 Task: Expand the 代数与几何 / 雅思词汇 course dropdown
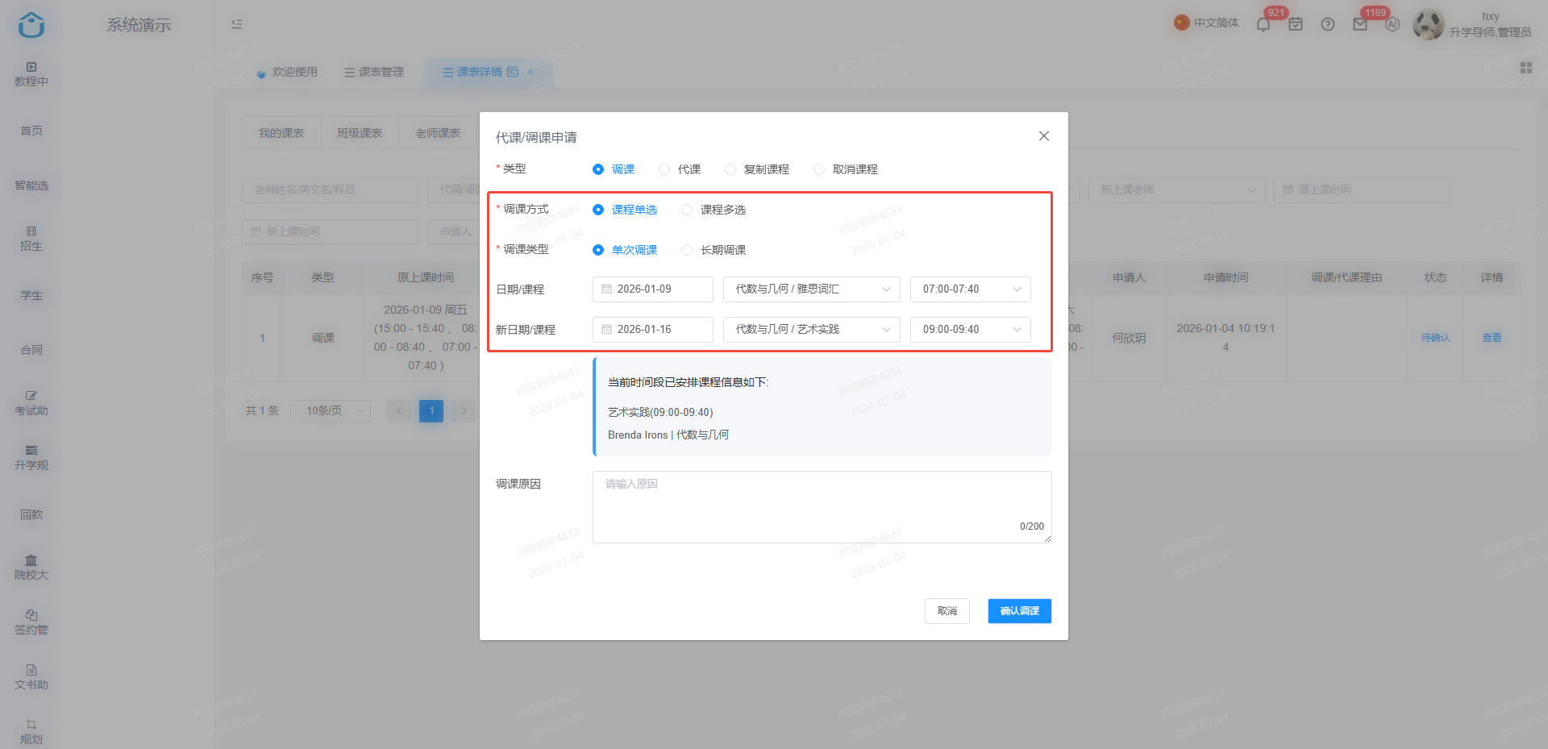click(x=811, y=289)
